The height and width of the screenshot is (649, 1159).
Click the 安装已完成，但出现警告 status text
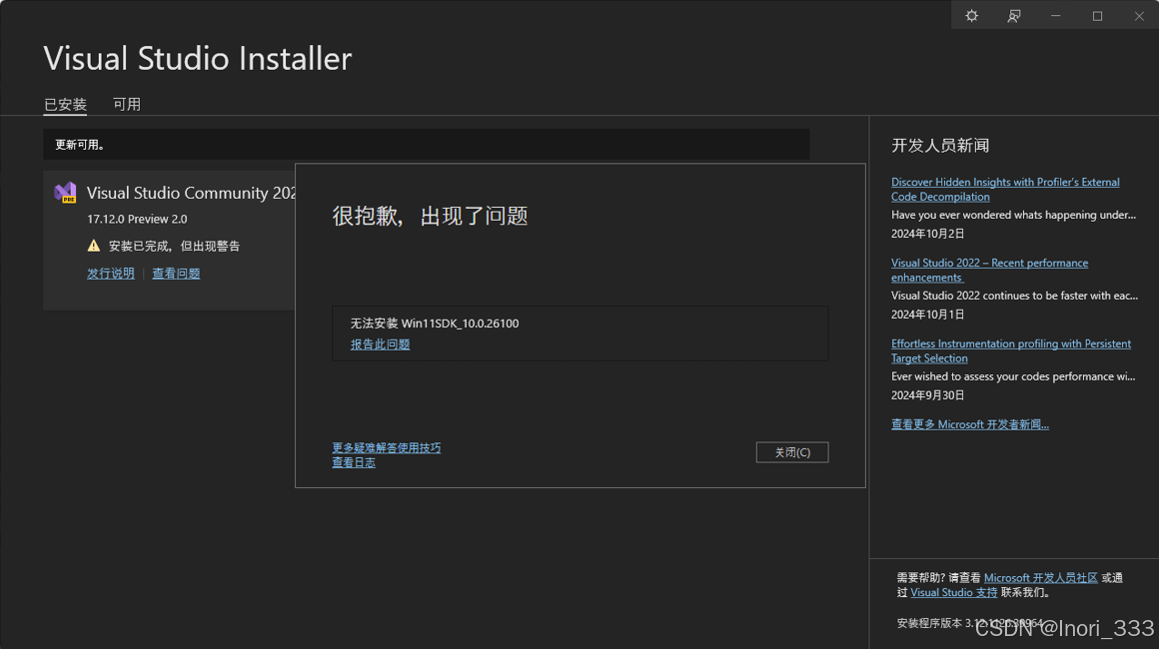tap(175, 246)
